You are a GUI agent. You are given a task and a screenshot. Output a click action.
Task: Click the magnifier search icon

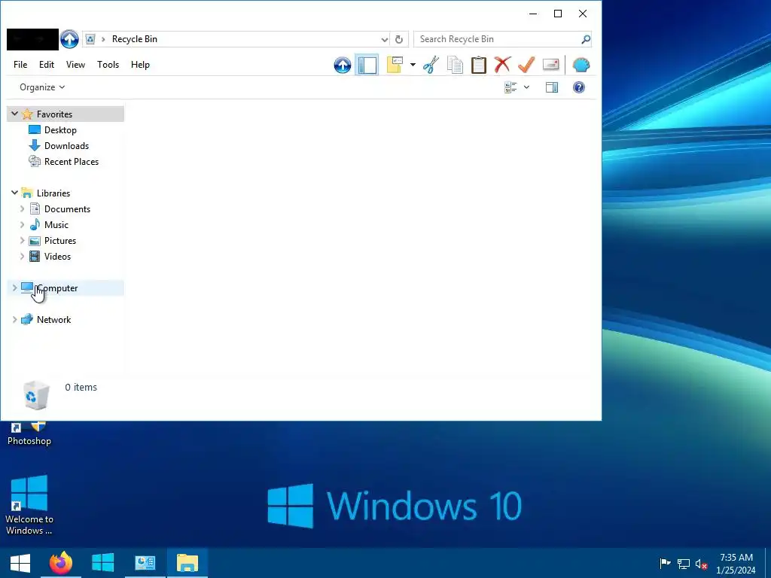[586, 39]
